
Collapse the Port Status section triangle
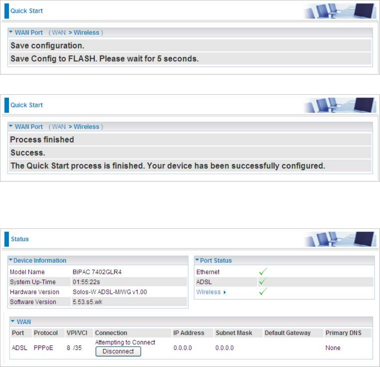tap(197, 261)
